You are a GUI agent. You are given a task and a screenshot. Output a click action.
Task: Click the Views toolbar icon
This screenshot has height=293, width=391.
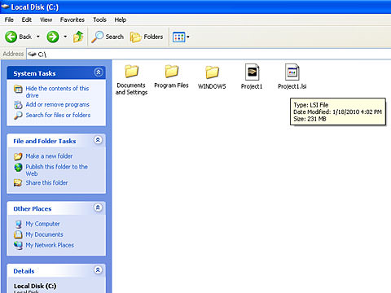pos(178,37)
